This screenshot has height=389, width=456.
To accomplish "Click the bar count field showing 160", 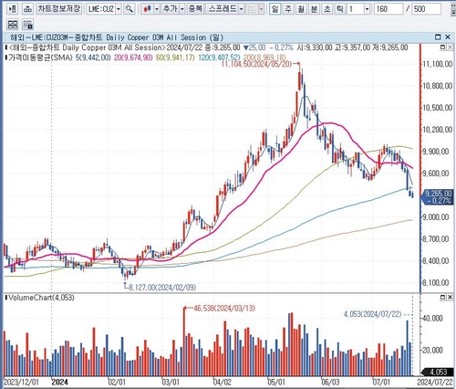I will click(389, 9).
